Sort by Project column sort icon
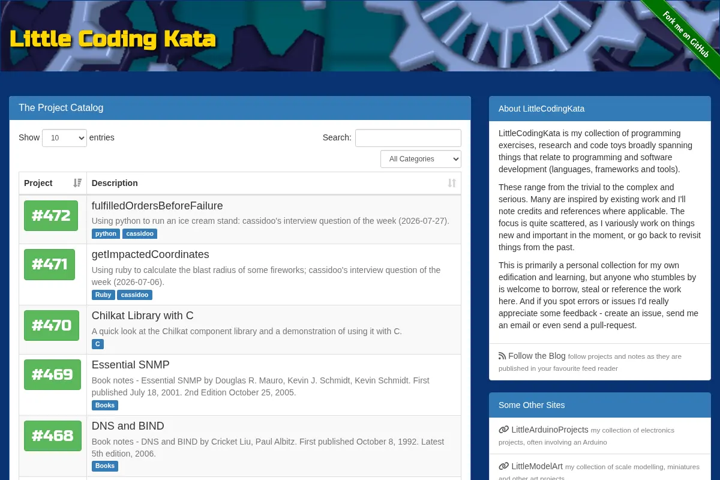 tap(77, 183)
